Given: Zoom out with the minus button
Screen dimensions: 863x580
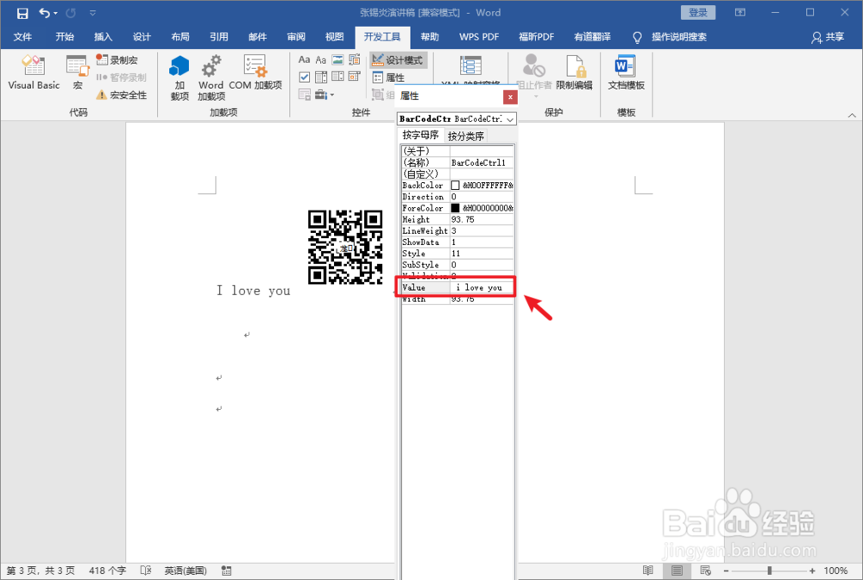Looking at the screenshot, I should [726, 571].
